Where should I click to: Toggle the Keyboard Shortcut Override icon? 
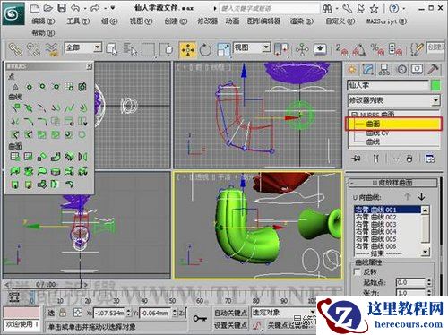320,49
